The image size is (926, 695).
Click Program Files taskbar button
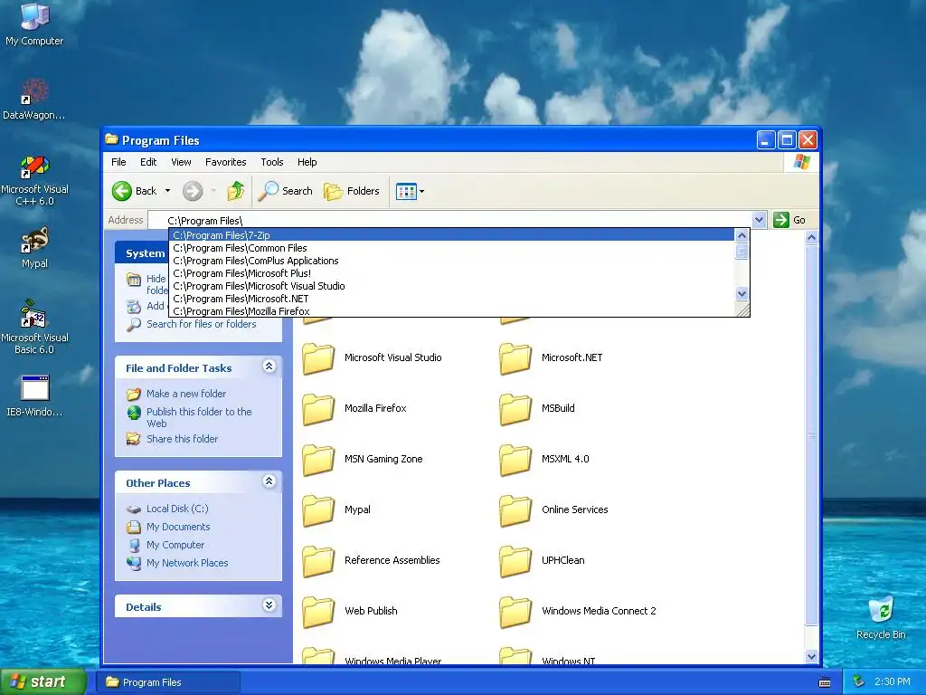click(168, 682)
